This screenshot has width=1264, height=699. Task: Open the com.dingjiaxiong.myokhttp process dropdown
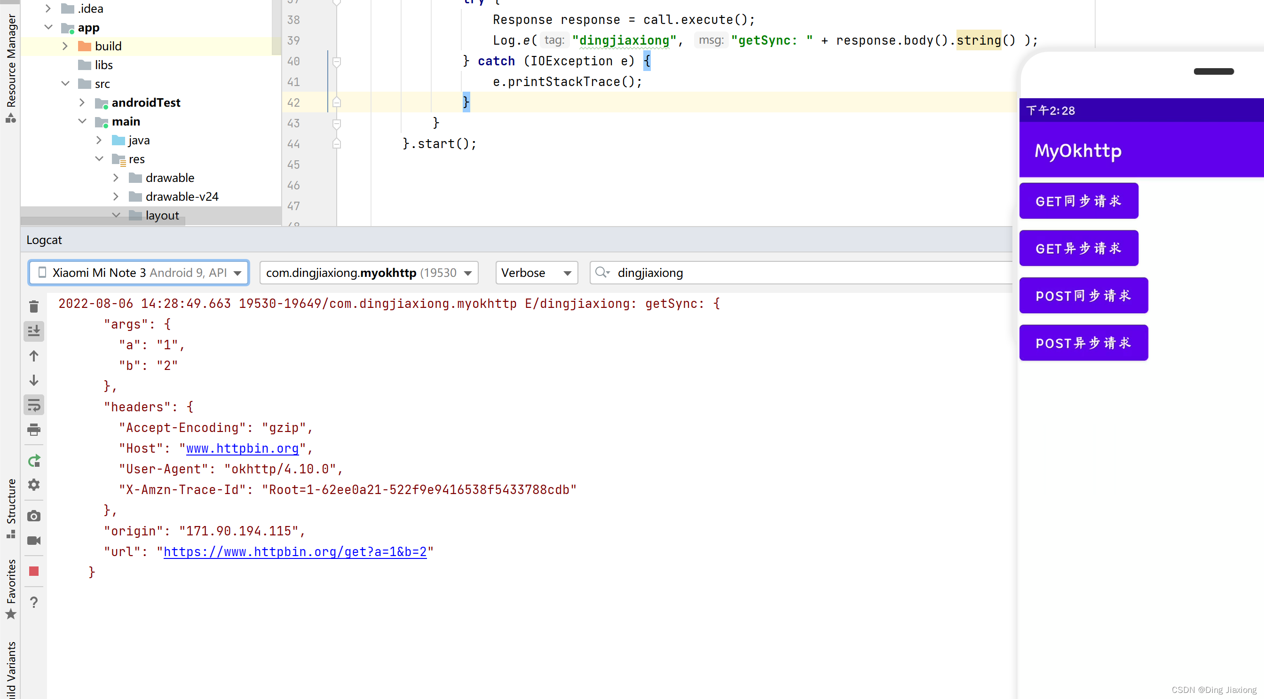(x=369, y=273)
